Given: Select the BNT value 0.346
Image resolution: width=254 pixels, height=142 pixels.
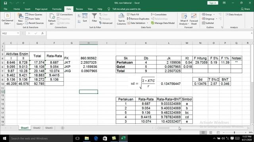Looking at the screenshot, I should (225, 84).
